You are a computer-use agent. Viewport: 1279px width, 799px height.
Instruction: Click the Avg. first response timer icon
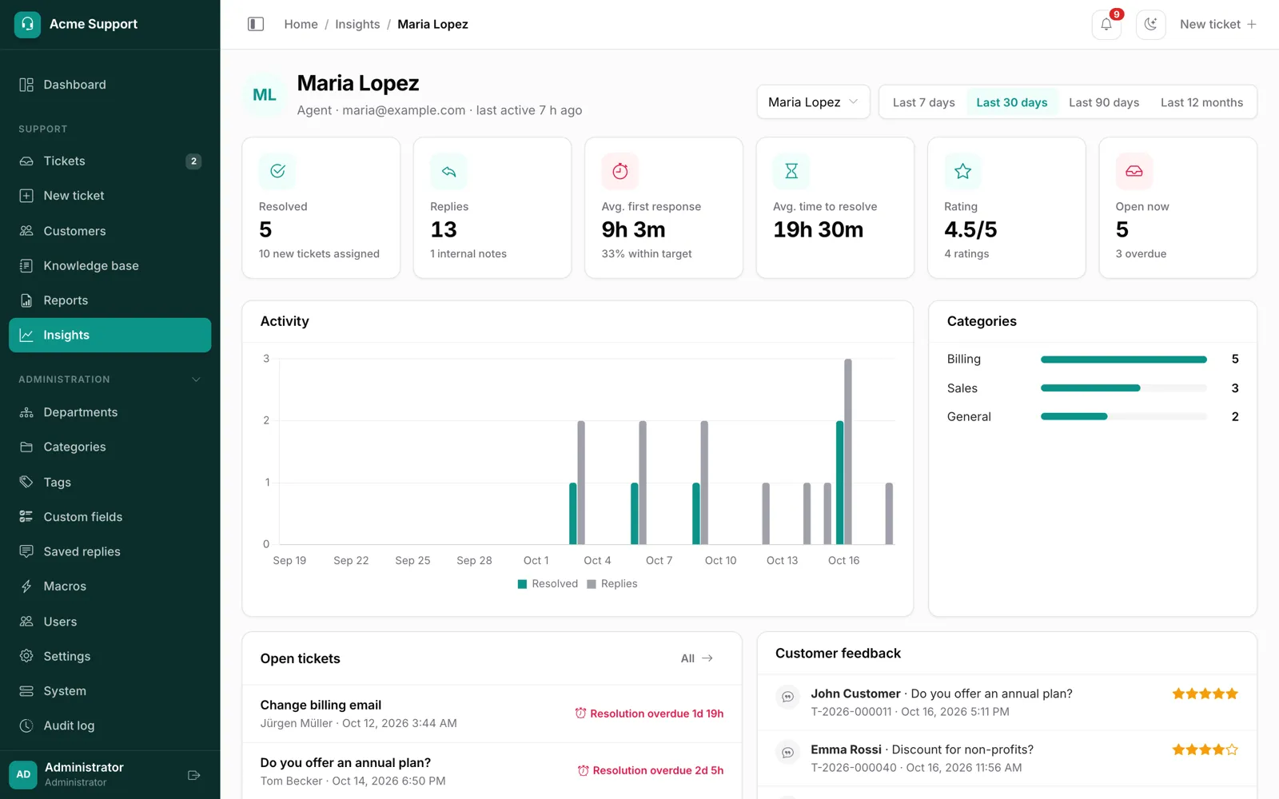click(620, 171)
